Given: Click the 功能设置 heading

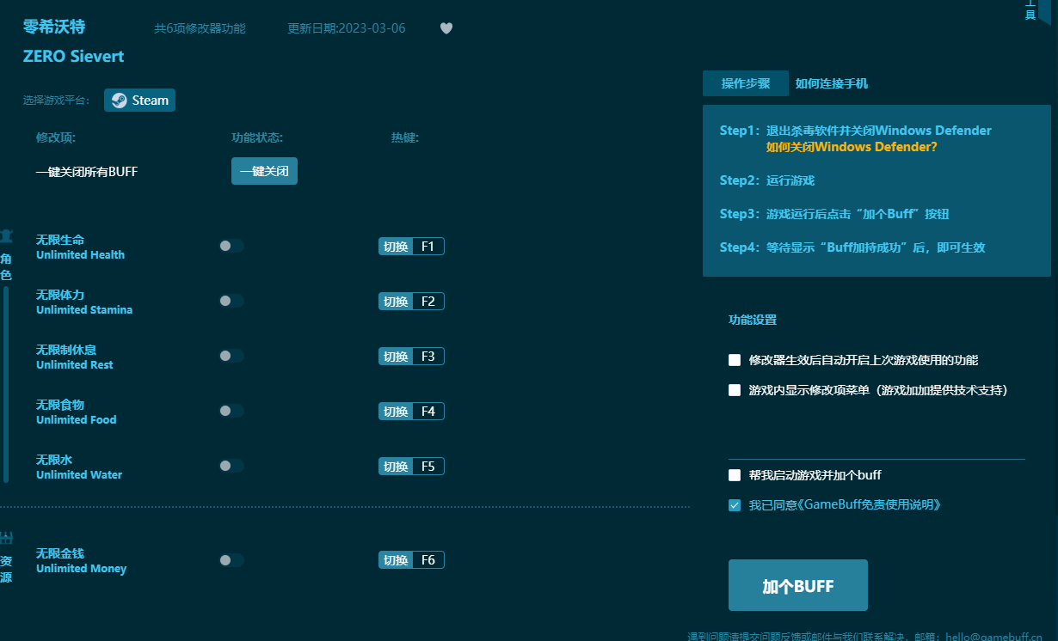Looking at the screenshot, I should (x=753, y=320).
